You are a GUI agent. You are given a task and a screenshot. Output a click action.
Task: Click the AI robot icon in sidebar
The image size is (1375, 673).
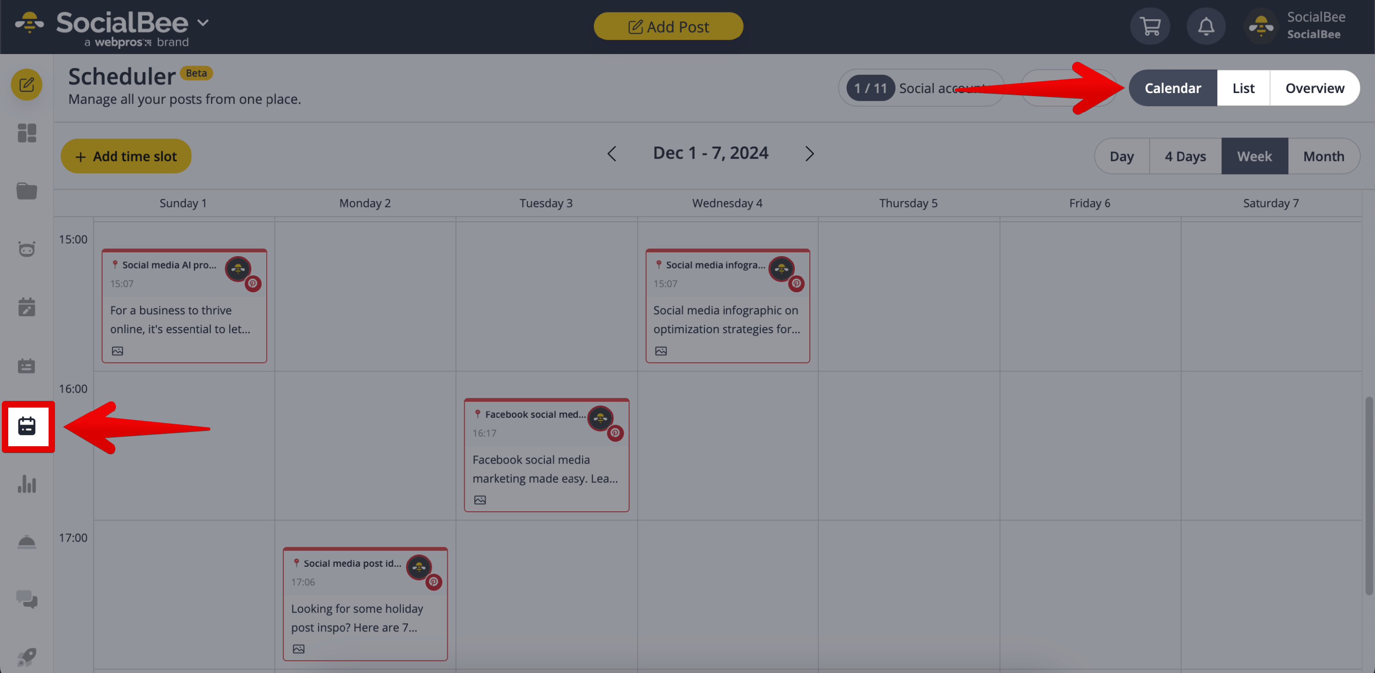pyautogui.click(x=27, y=249)
